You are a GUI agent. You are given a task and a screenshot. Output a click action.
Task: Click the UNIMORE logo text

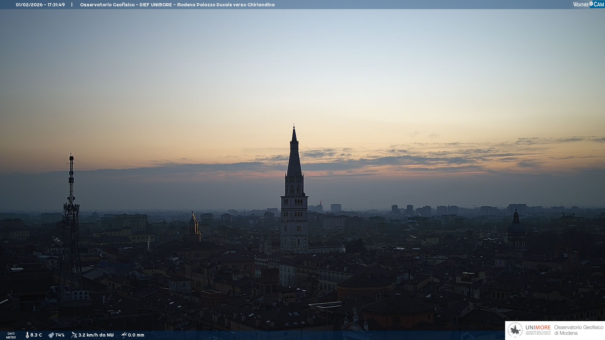tap(538, 328)
